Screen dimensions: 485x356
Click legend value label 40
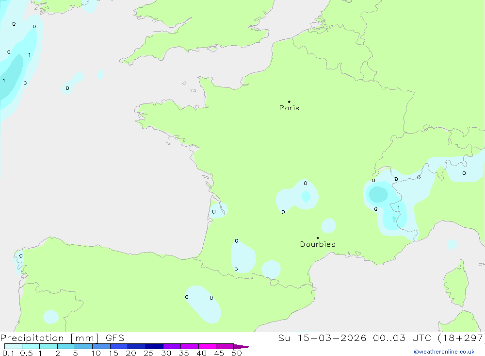(x=202, y=353)
